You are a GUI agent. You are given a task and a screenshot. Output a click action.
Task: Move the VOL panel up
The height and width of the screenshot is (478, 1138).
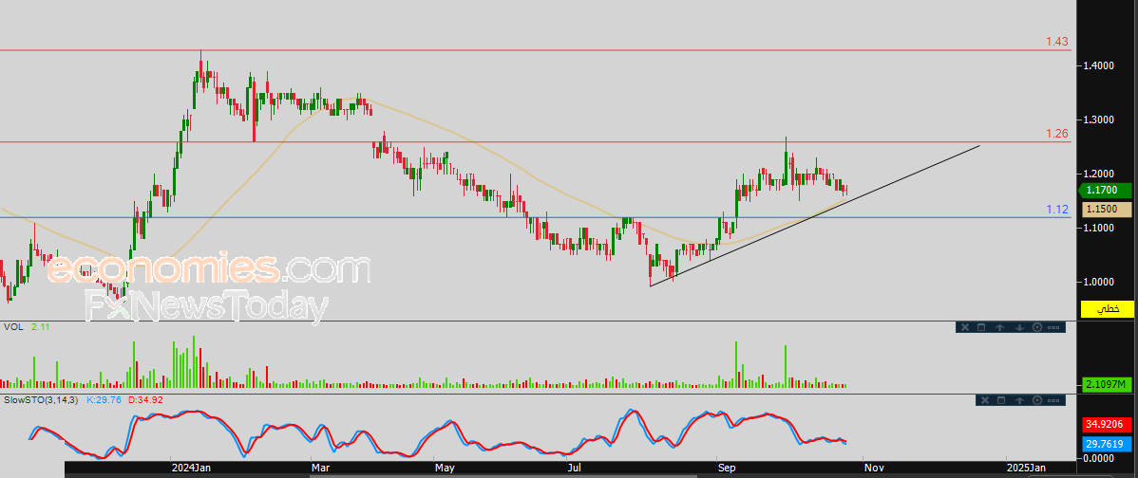(1000, 327)
